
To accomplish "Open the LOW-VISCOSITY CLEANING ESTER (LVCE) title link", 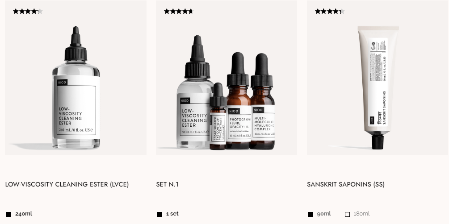I will click(67, 185).
